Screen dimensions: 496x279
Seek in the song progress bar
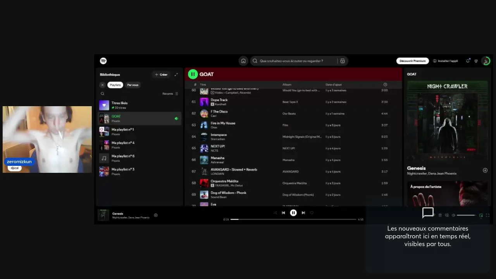click(x=293, y=219)
